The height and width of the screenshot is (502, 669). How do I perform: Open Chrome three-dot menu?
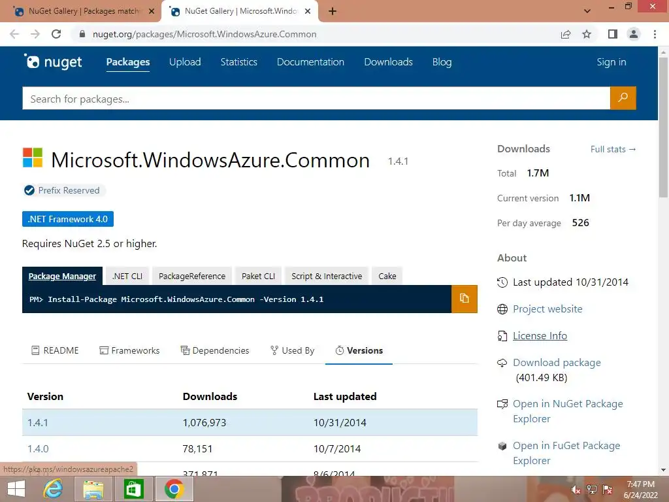pos(655,34)
